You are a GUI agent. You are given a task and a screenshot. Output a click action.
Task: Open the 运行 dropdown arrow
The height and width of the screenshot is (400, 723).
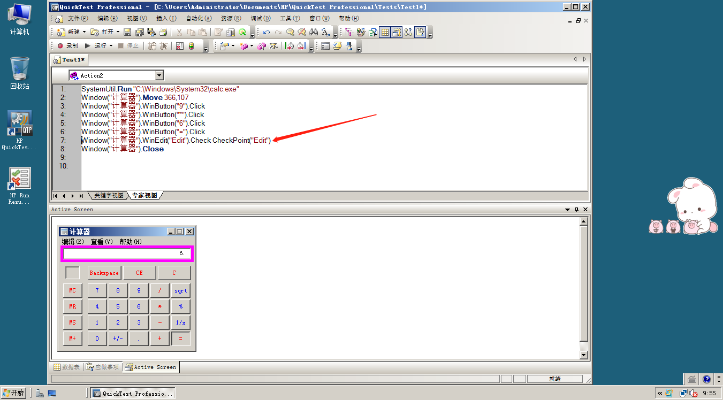(111, 46)
